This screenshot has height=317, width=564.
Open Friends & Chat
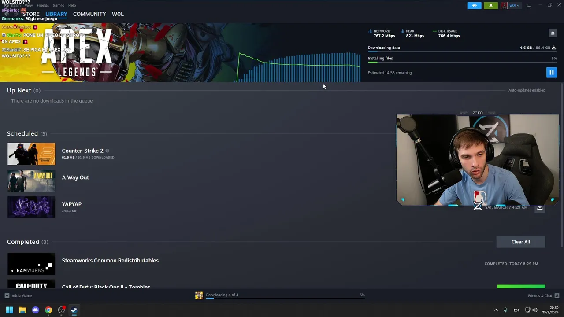[540, 296]
